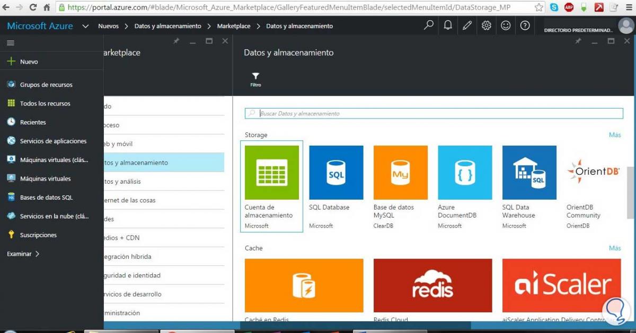Image resolution: width=636 pixels, height=333 pixels.
Task: Open Caché en Redis tile
Action: click(x=304, y=290)
